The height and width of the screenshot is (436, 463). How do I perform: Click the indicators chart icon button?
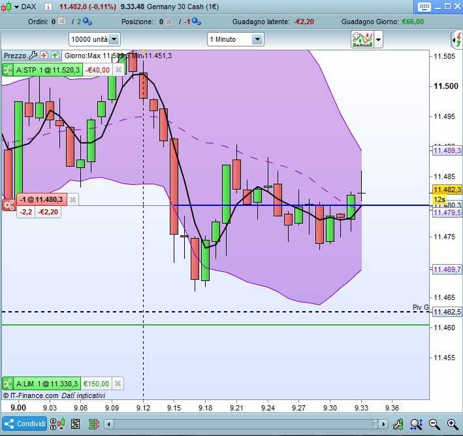pos(362,39)
